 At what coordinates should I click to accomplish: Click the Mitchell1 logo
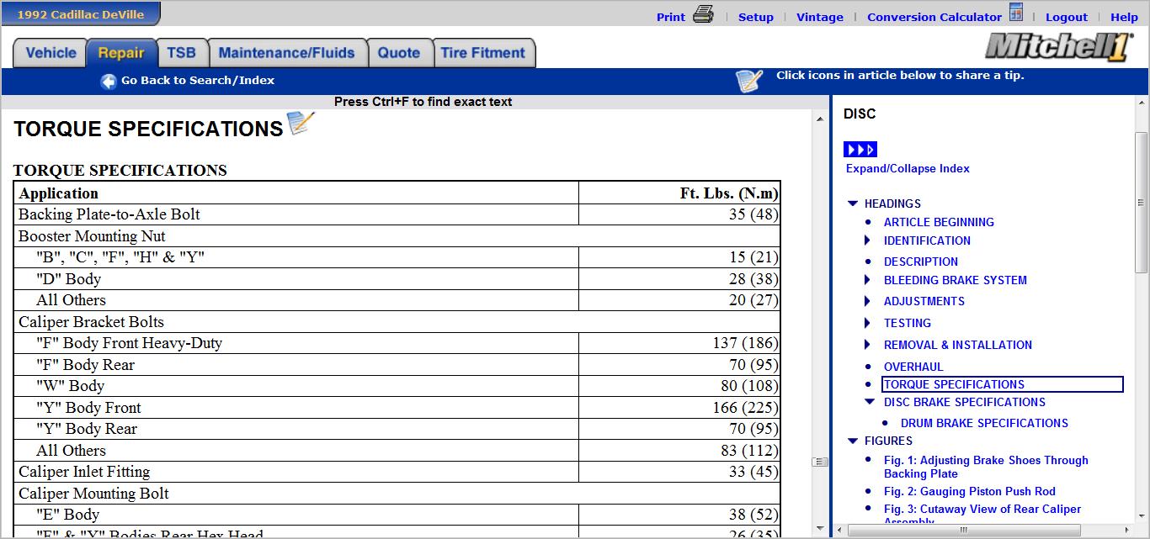pos(1059,46)
